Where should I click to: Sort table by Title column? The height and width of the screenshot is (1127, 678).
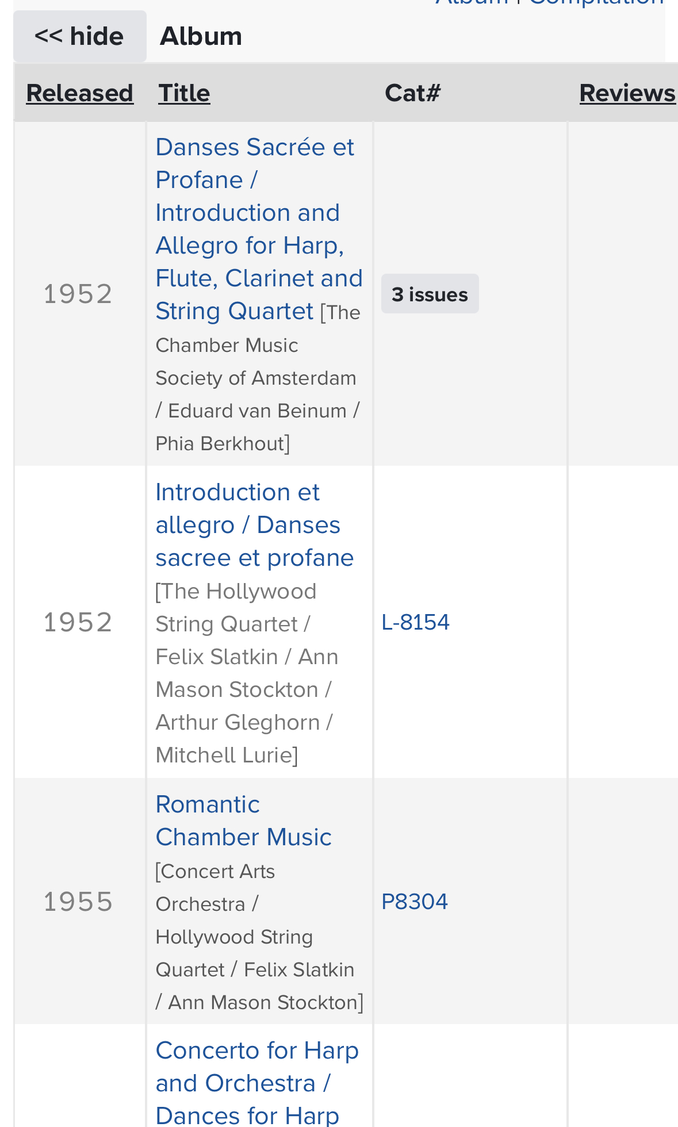click(184, 93)
